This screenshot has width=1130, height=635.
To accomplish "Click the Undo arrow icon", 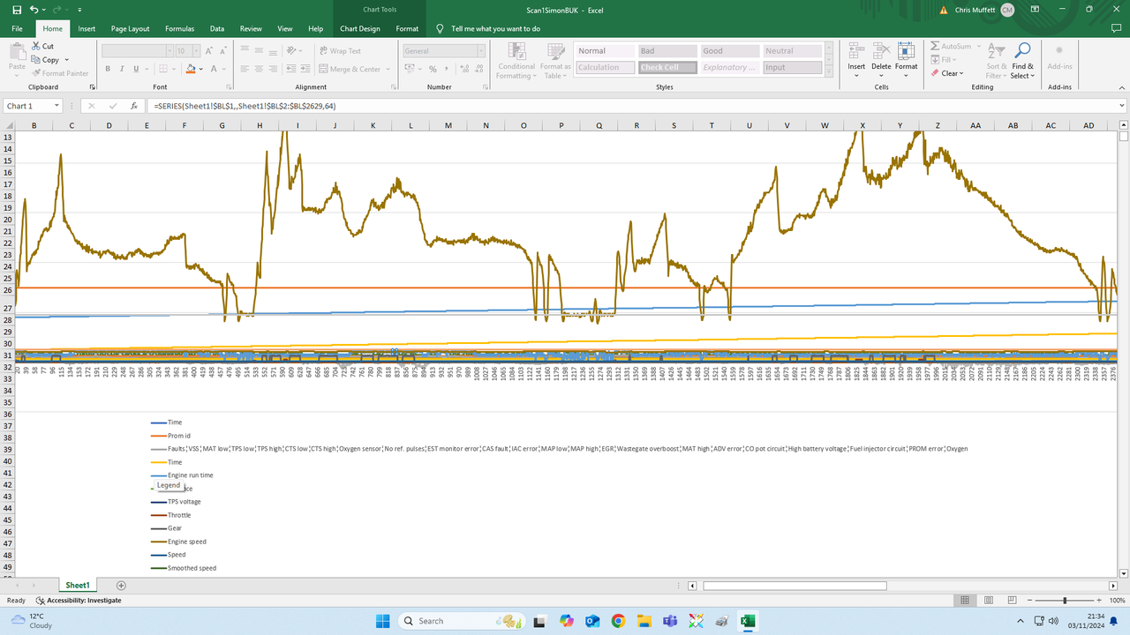I will pos(33,9).
